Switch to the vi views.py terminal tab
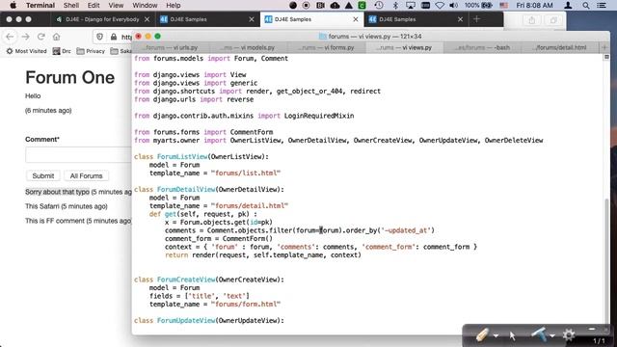617x347 pixels. (404, 47)
